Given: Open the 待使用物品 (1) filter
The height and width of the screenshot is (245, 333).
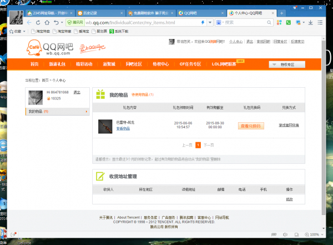Looking at the screenshot, I should click(143, 95).
